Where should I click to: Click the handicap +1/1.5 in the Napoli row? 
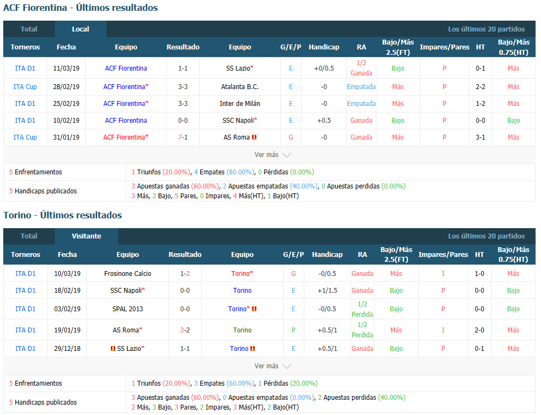point(328,291)
